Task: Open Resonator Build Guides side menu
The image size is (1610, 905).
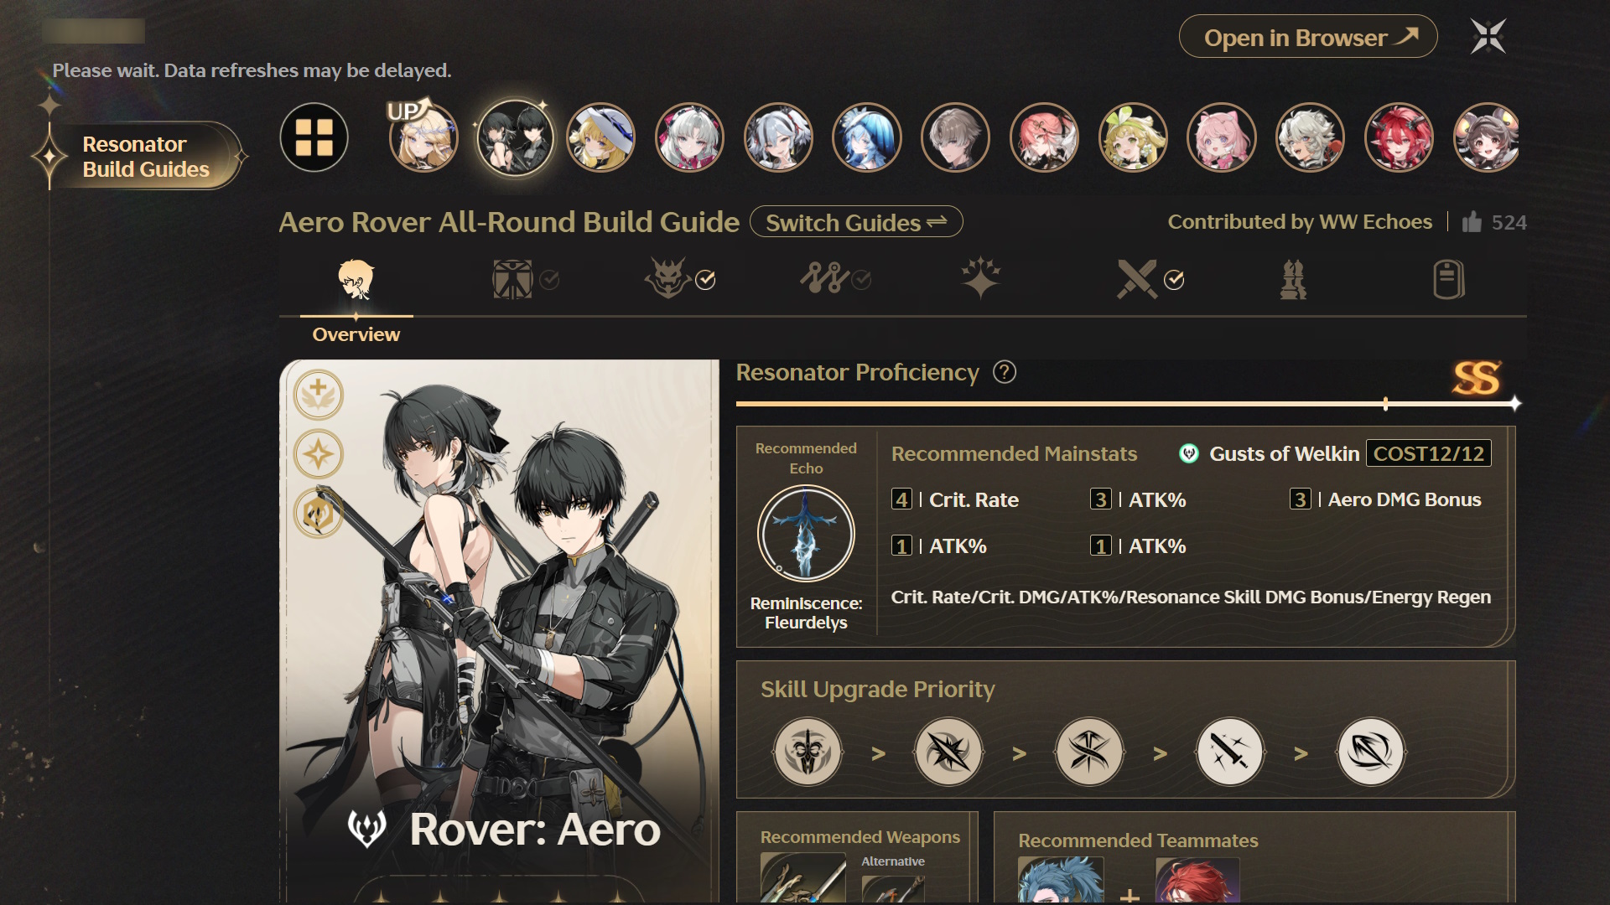Action: coord(144,157)
